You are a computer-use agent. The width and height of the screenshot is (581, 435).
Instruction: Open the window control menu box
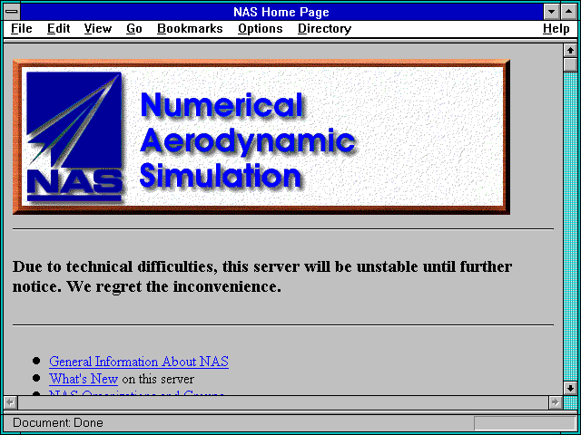tap(12, 12)
